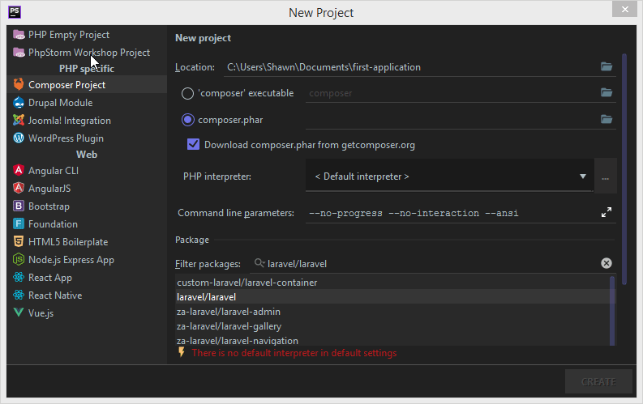Viewport: 643px width, 404px height.
Task: Click the Angular CLI icon
Action: tap(19, 170)
